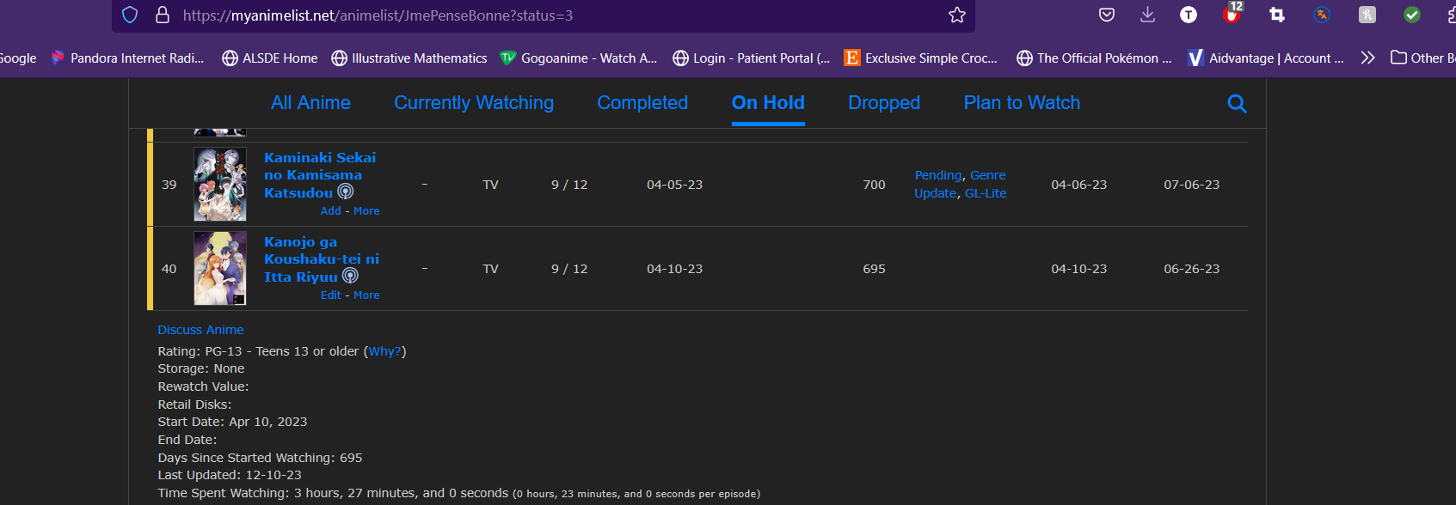
Task: Click the airing broadcast icon beside Itta Riyuu
Action: tap(350, 276)
